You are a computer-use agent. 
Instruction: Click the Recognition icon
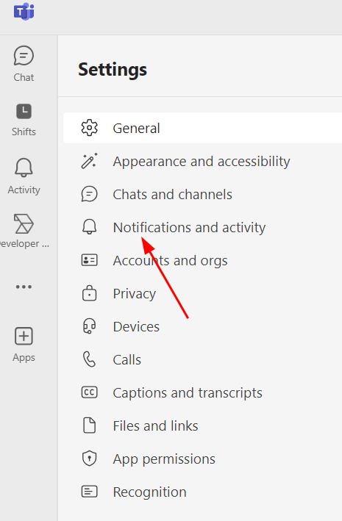tap(90, 492)
